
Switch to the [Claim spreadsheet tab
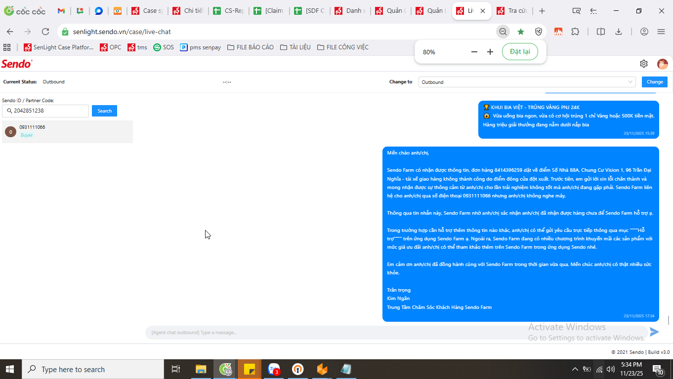(x=268, y=11)
